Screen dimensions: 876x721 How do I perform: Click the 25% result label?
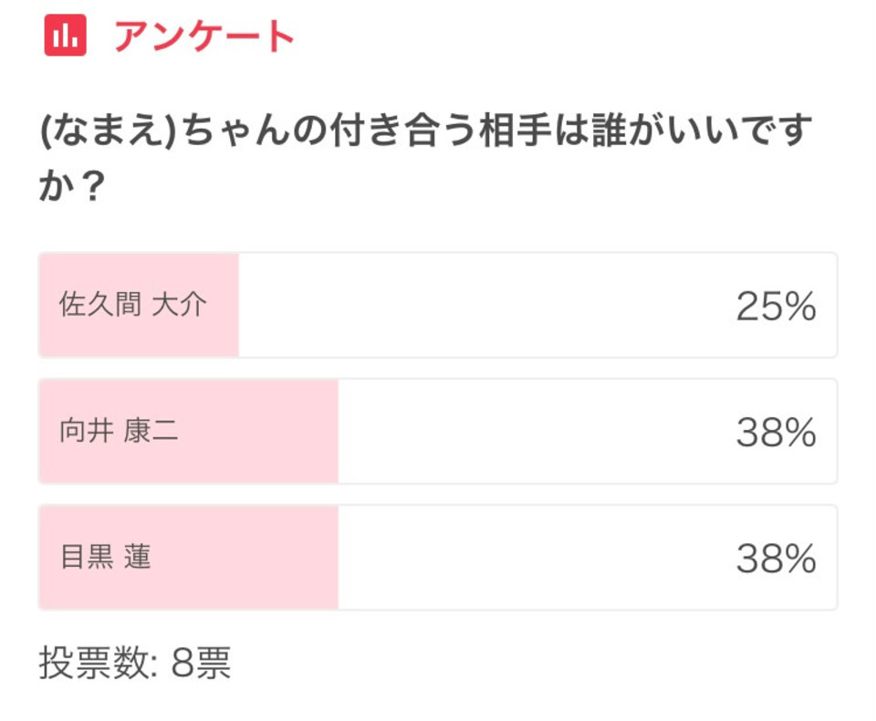click(x=776, y=307)
